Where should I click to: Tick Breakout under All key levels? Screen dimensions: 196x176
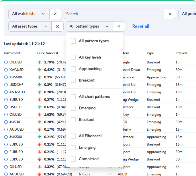(73, 80)
